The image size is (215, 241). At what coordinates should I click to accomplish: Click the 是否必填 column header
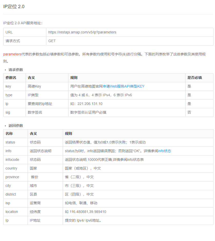coord(195,78)
